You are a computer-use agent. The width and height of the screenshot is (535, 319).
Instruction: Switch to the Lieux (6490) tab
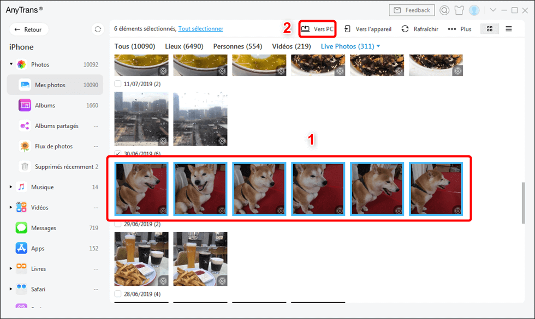pyautogui.click(x=185, y=46)
